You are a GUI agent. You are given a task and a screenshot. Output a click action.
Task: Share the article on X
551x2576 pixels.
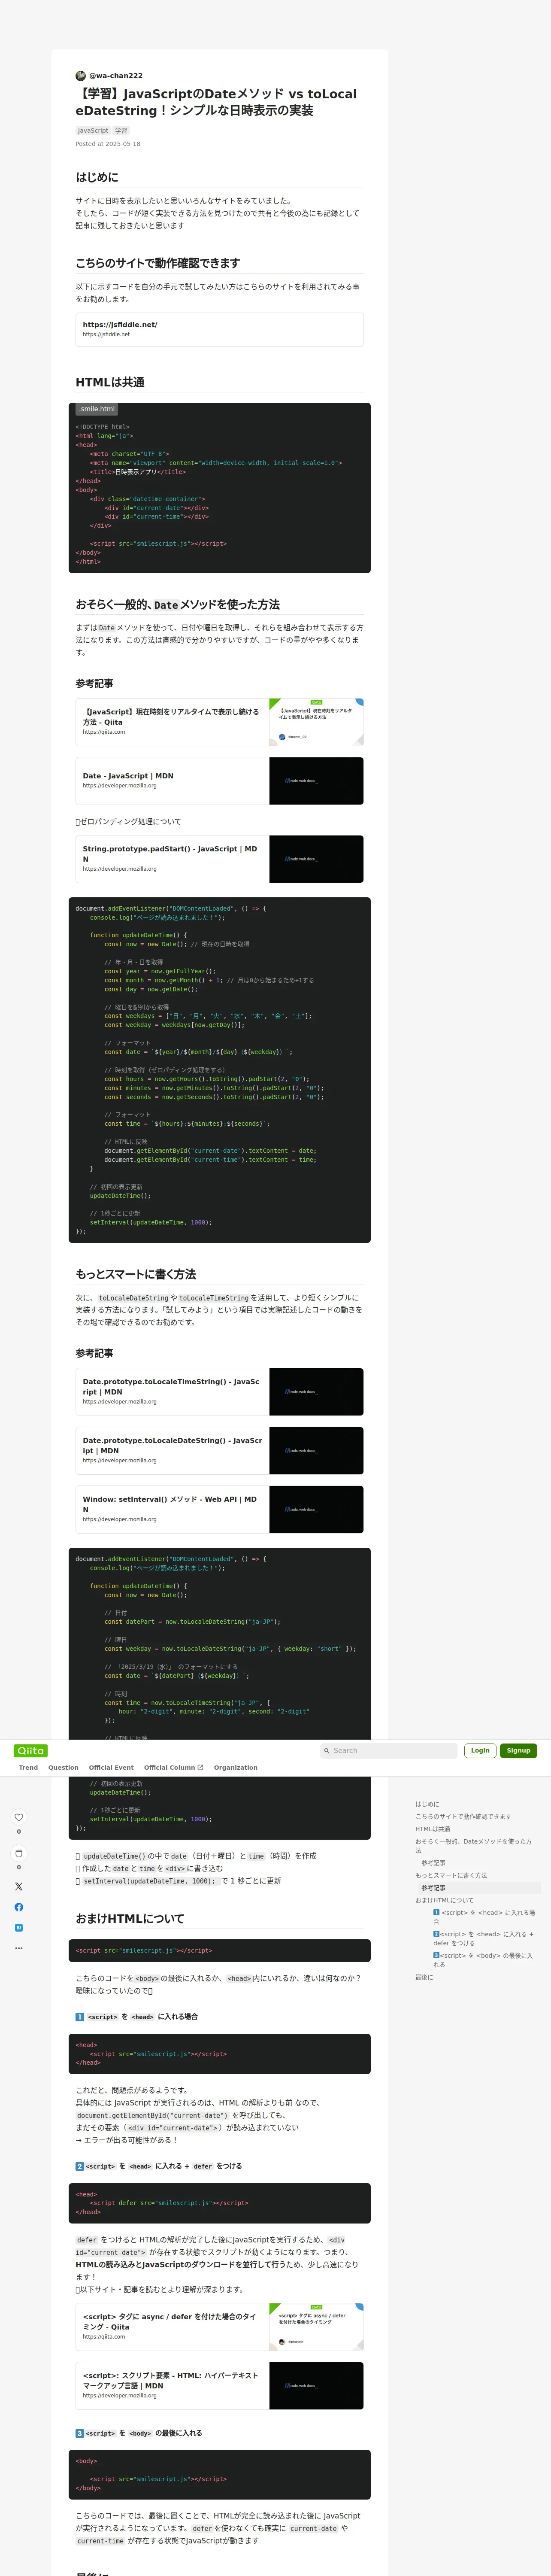tap(18, 1886)
